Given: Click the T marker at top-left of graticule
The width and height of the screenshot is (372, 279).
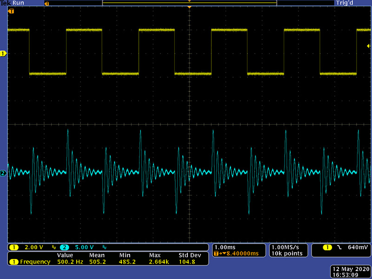Looking at the screenshot, I should 11,10.
